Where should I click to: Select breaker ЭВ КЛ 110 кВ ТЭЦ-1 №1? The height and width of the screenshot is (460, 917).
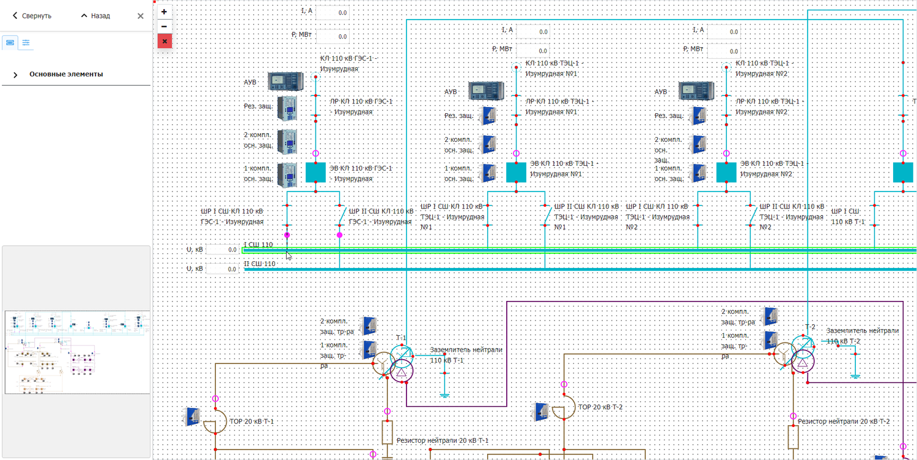click(x=516, y=172)
